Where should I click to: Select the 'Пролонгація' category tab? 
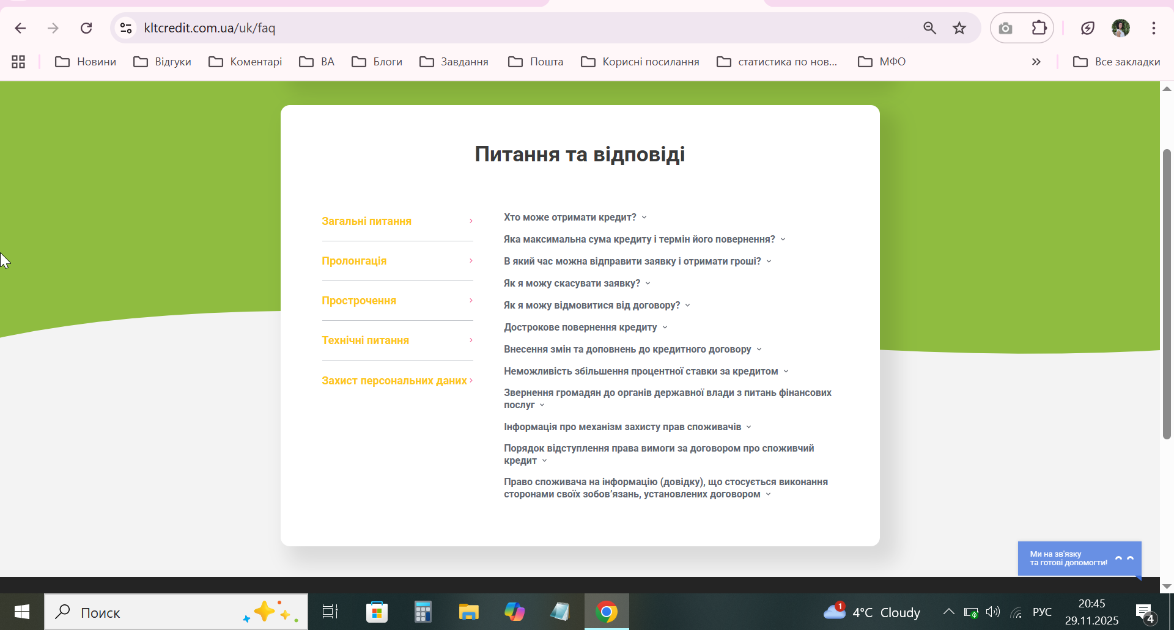tap(354, 261)
